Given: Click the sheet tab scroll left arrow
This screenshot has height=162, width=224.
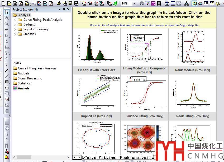Looking at the screenshot, I should 75,158.
